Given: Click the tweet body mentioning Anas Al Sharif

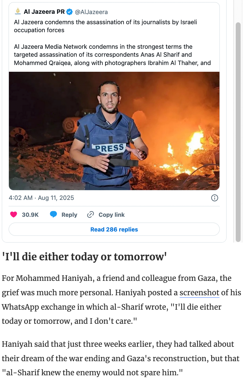Looking at the screenshot, I should click(112, 55).
